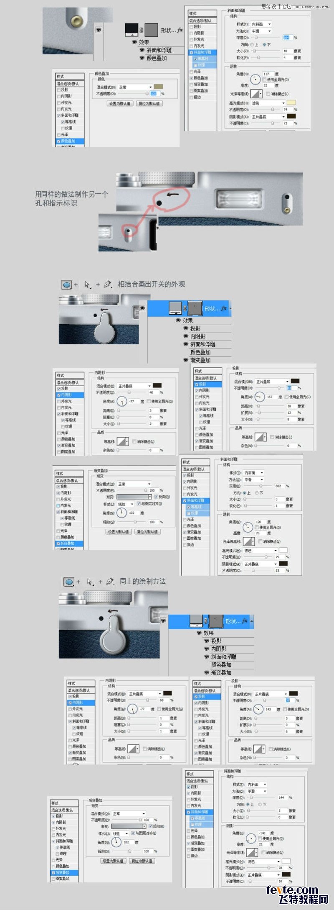Click angle dial in Bevel dialog with angle 117
The image size is (334, 910).
click(x=255, y=79)
